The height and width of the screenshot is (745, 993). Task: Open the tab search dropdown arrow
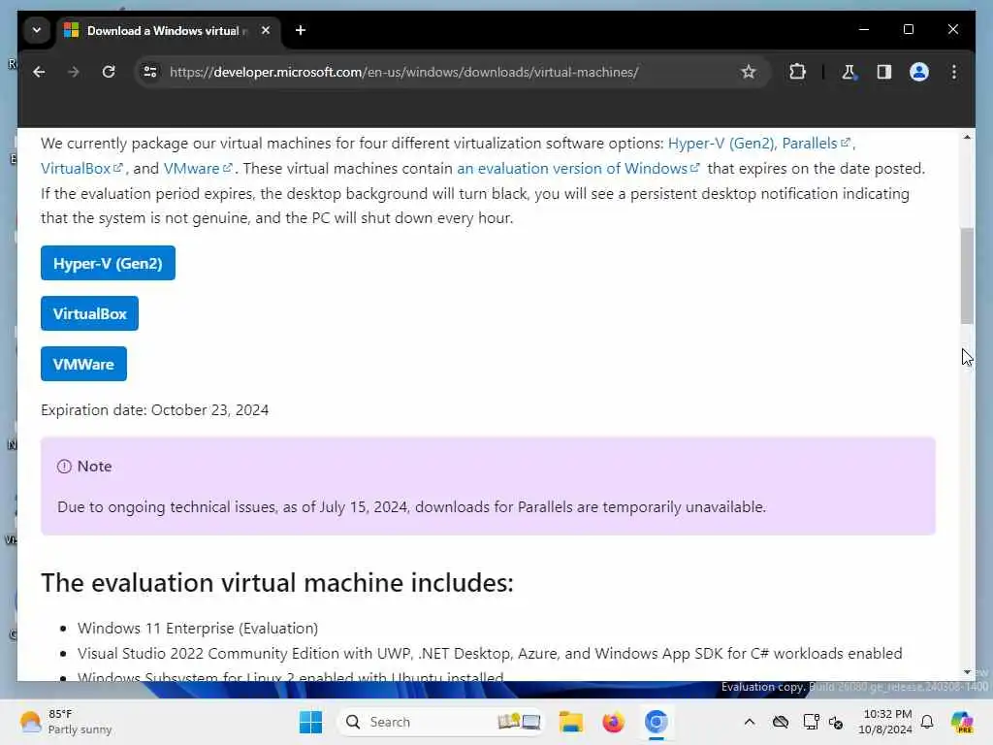[37, 30]
